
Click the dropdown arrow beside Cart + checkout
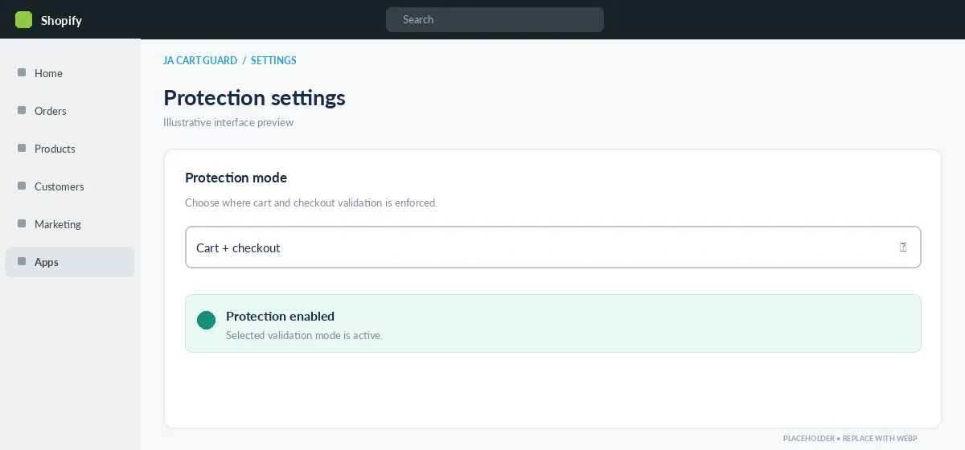tap(903, 247)
